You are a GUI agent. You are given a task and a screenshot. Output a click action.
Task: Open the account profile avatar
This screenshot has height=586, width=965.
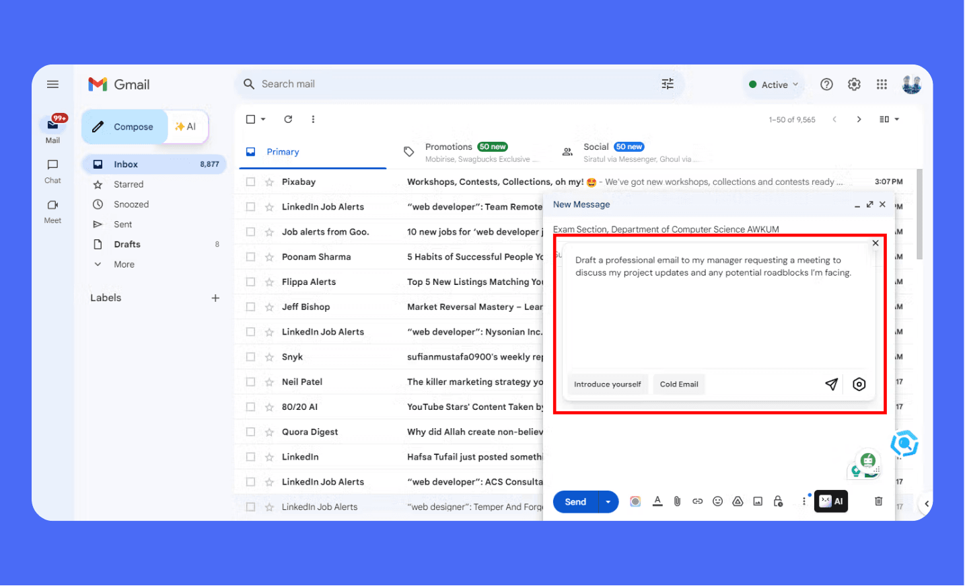pyautogui.click(x=911, y=85)
